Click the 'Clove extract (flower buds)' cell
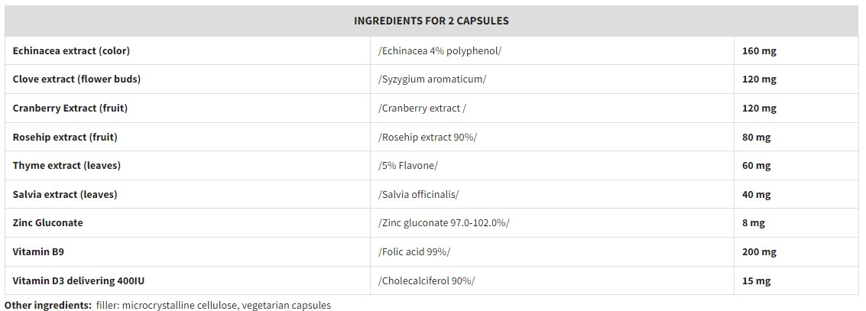Viewport: 866px width, 311px height. 76,79
